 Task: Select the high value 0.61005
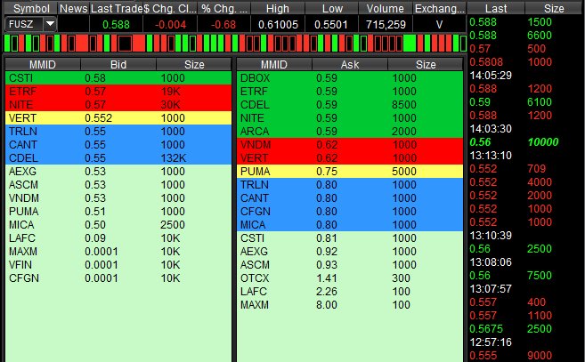click(278, 25)
